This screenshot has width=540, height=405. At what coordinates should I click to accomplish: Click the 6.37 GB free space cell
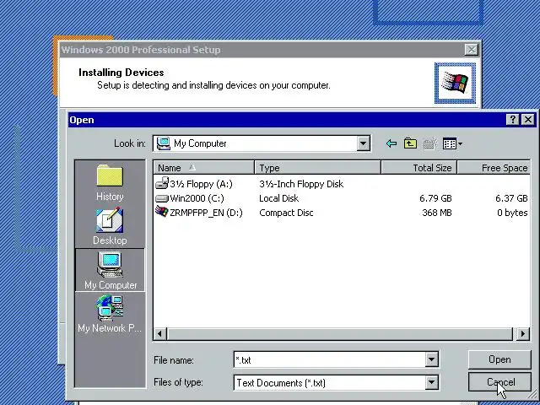click(511, 198)
